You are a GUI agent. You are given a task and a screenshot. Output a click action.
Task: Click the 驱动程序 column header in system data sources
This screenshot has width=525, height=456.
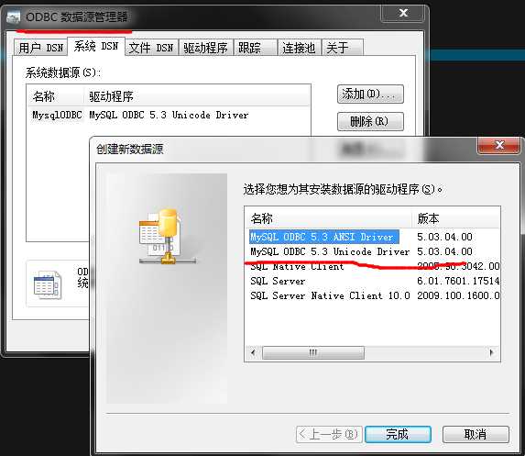(197, 96)
